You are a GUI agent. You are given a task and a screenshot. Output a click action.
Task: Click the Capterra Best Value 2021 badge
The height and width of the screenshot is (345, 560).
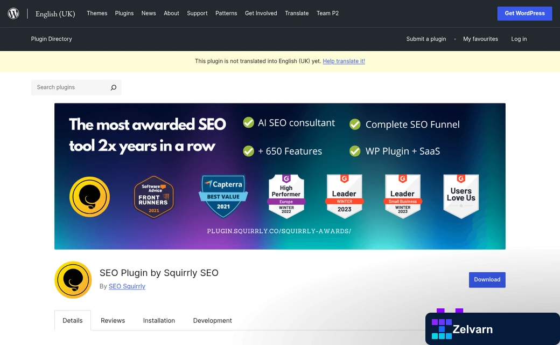tap(223, 196)
